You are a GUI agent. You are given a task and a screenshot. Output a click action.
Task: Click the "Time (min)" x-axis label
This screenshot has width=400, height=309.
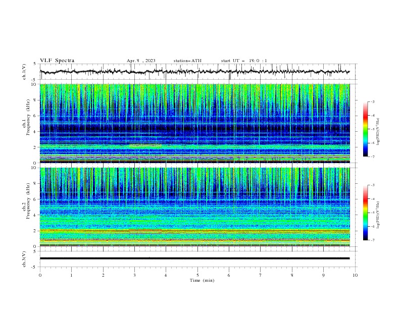[202, 280]
